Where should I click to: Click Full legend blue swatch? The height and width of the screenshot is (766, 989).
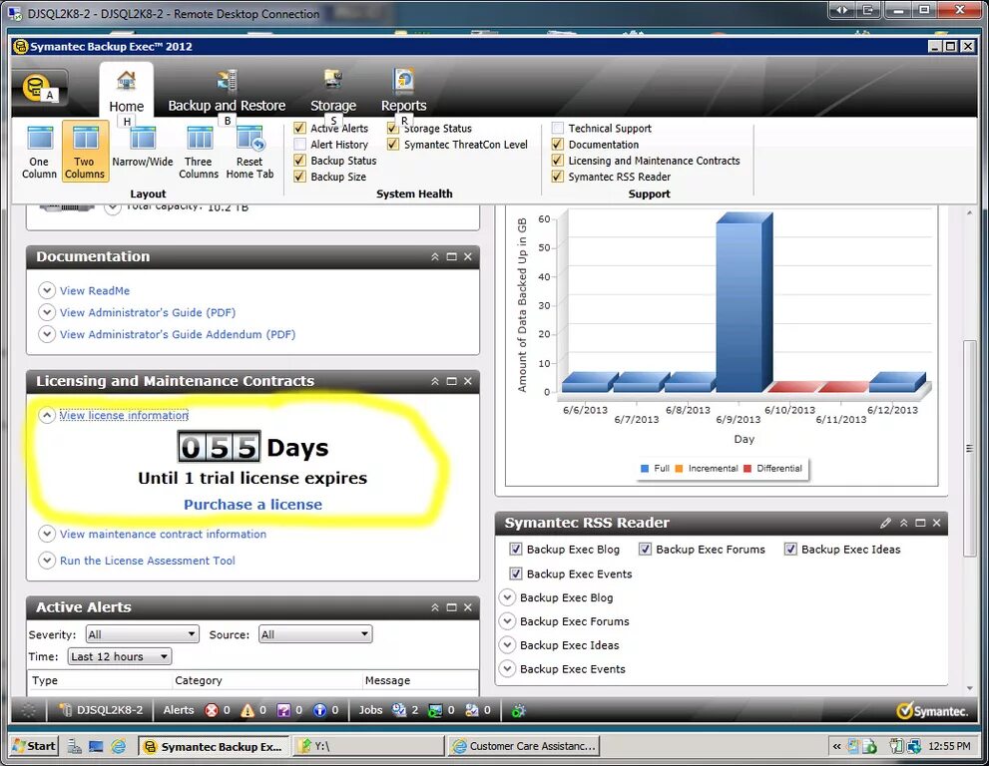(x=645, y=469)
